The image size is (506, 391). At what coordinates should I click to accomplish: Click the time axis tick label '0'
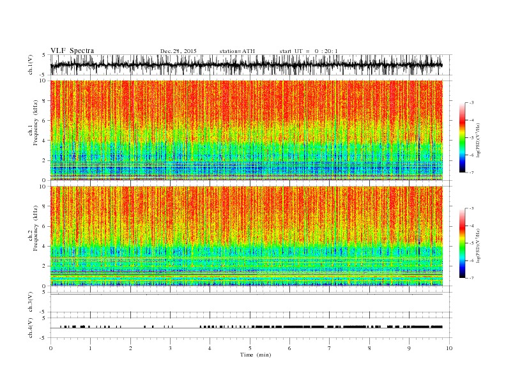(50, 348)
